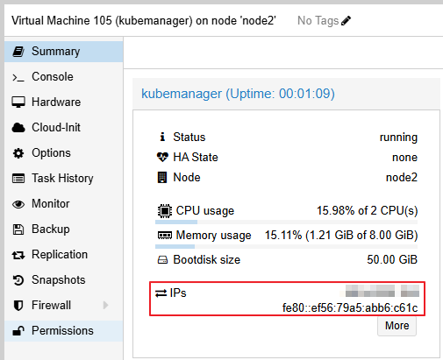443x360 pixels.
Task: Open the Summary tab
Action: coord(64,52)
